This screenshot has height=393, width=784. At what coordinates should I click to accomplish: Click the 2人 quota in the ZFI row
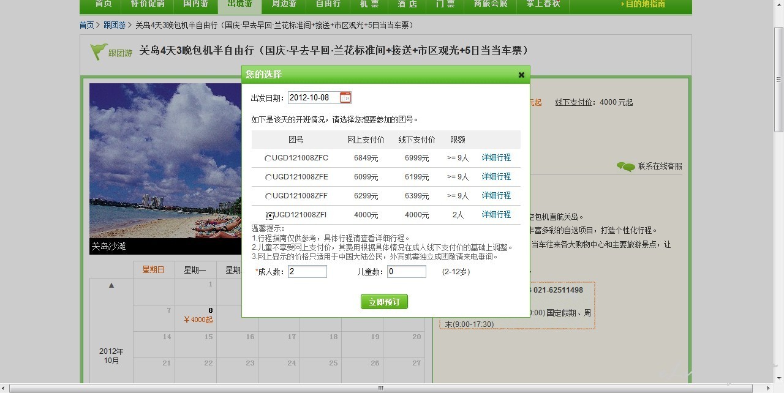tap(458, 215)
